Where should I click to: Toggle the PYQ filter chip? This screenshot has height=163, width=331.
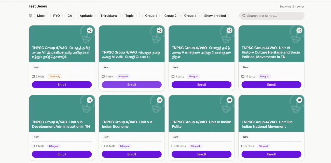(x=57, y=16)
